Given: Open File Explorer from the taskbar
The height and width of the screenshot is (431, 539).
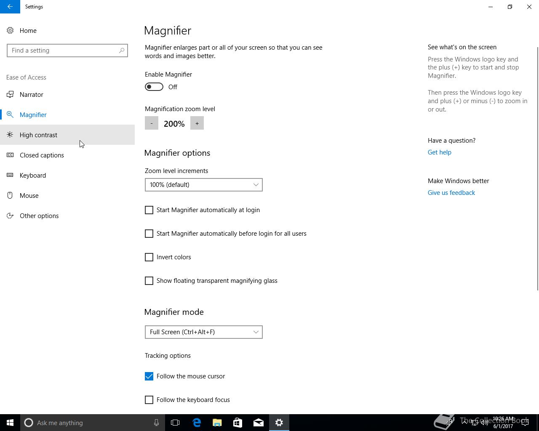Looking at the screenshot, I should [x=217, y=423].
